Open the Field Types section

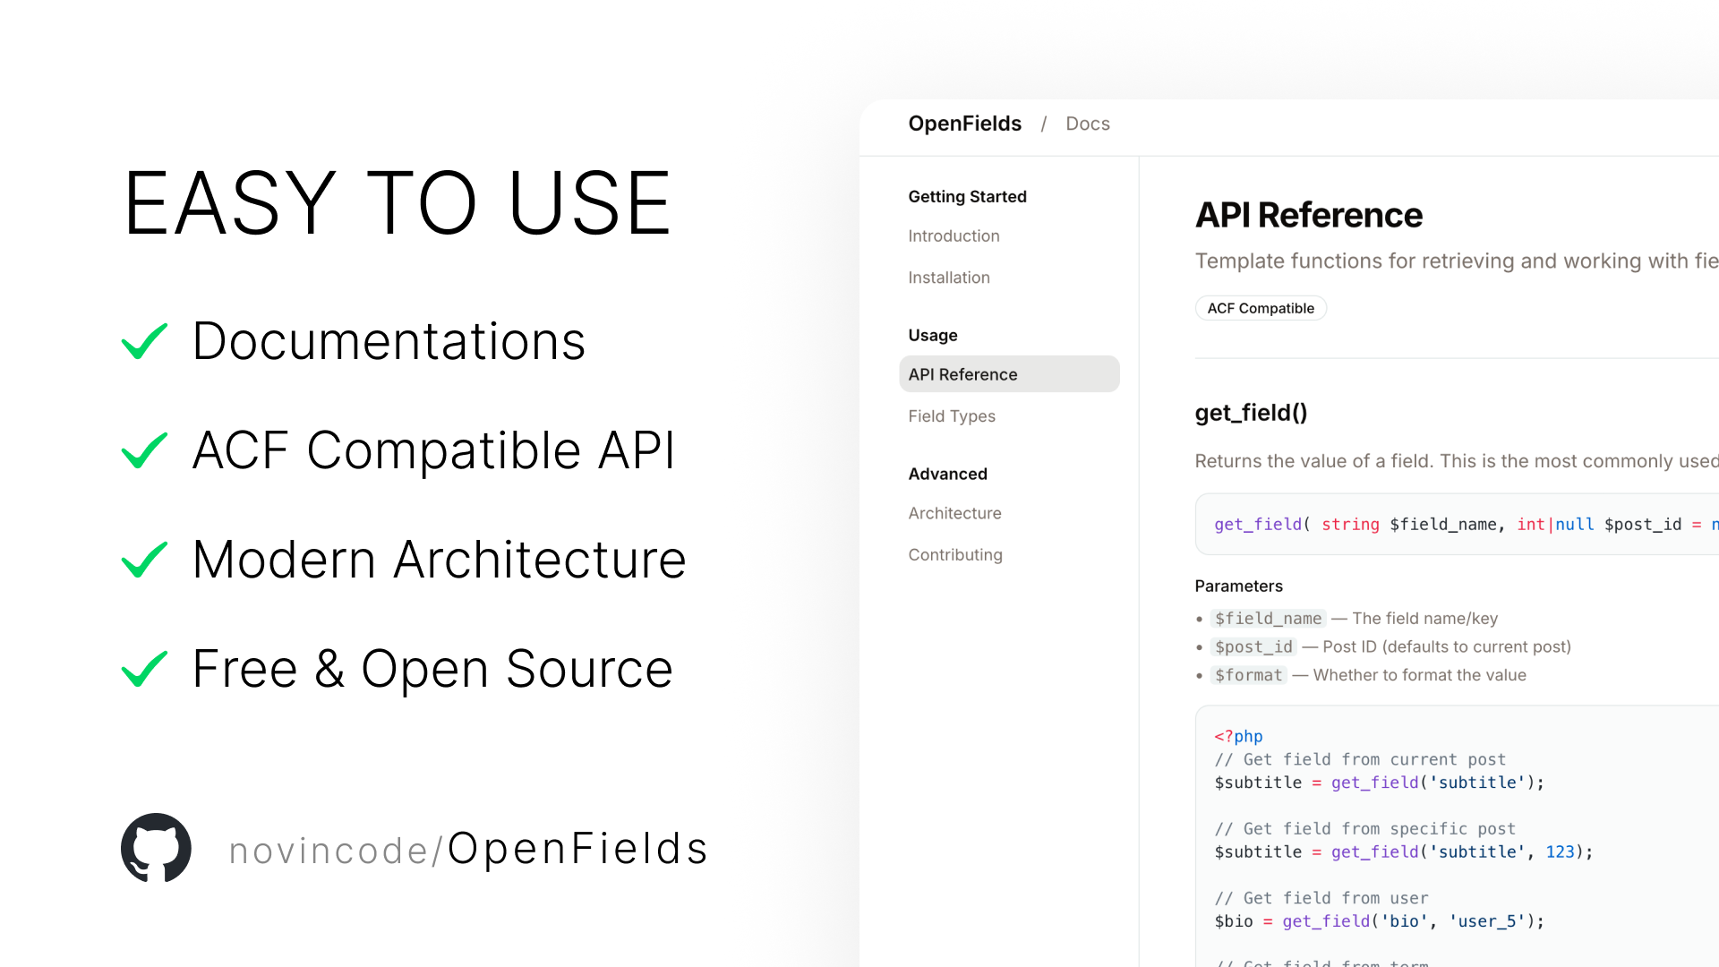951,415
